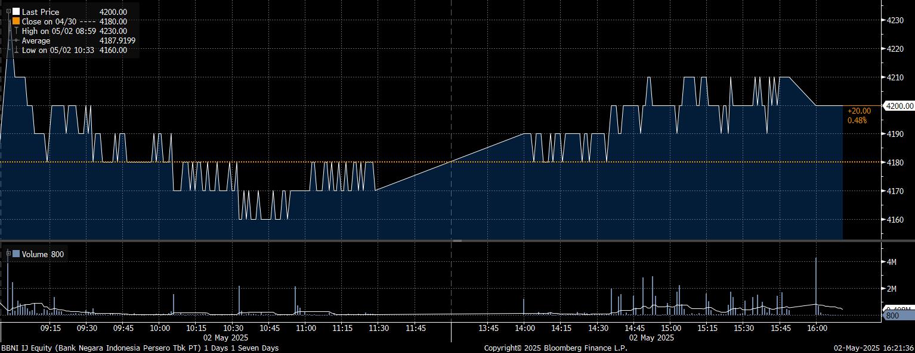
Task: Click the orange Close on 04/30 swatch
Action: point(16,21)
